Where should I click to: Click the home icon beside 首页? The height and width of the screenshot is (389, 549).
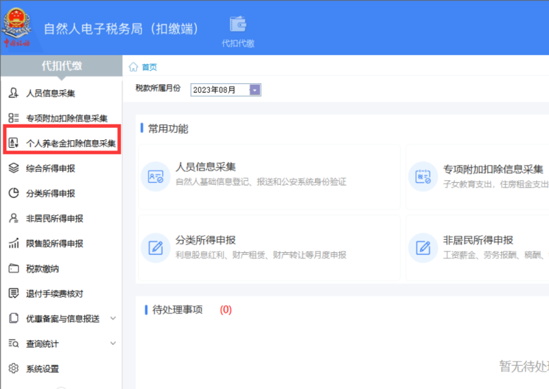point(133,67)
